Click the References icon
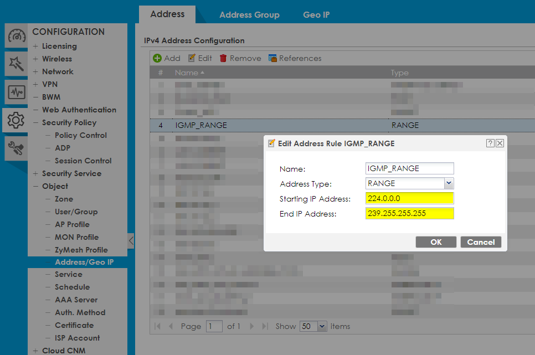Viewport: 535px width, 355px height. tap(272, 58)
